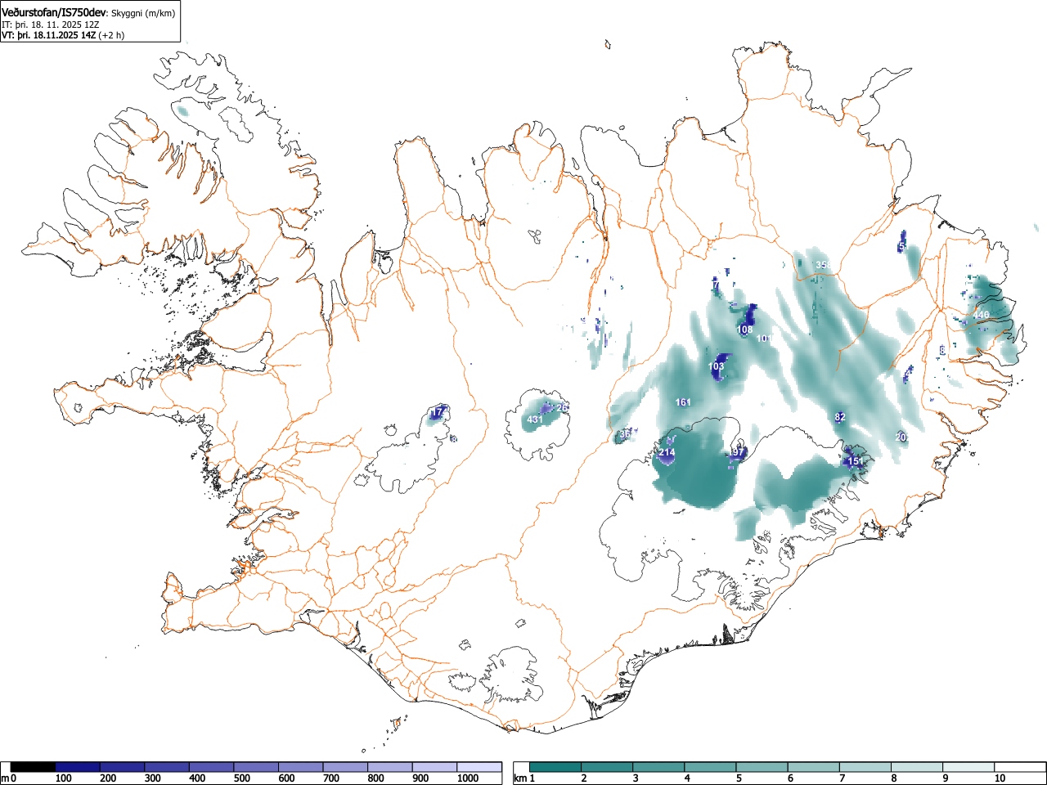This screenshot has width=1047, height=785.
Task: Click the '103' visibility value on the map
Action: (717, 367)
